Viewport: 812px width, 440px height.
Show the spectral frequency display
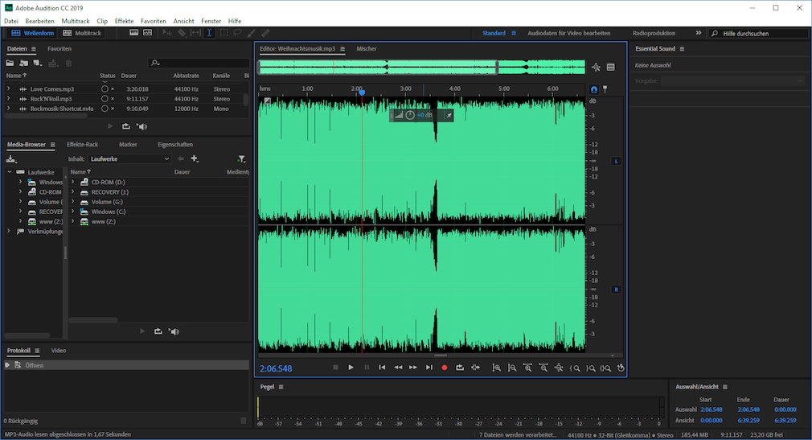pos(133,33)
